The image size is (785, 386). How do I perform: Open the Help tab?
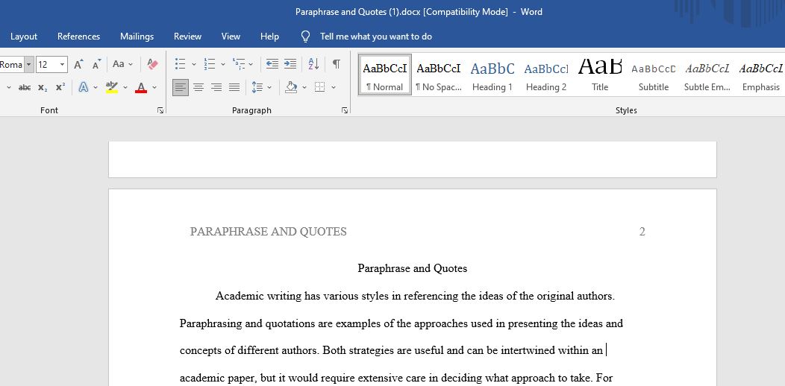click(269, 37)
